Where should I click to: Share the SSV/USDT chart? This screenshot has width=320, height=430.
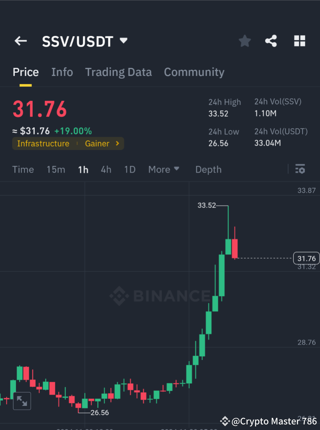click(x=271, y=41)
